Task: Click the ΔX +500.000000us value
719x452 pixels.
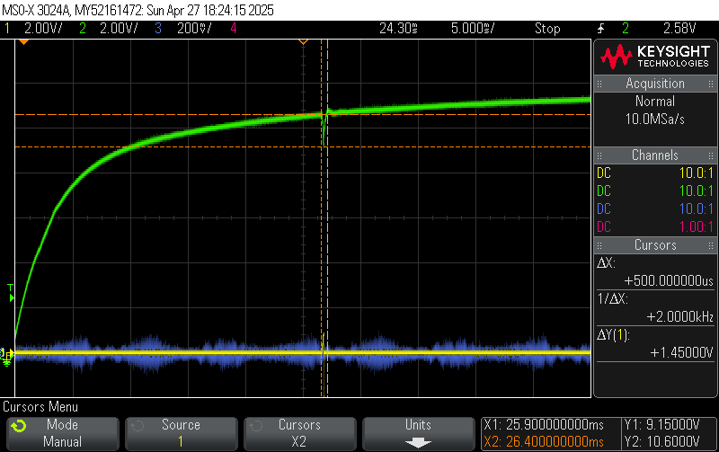Action: click(669, 280)
